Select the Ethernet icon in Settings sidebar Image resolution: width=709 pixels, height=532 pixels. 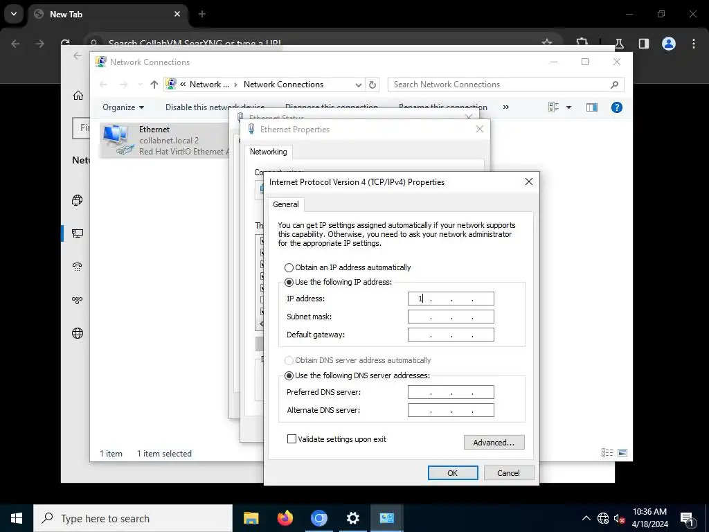click(x=78, y=233)
